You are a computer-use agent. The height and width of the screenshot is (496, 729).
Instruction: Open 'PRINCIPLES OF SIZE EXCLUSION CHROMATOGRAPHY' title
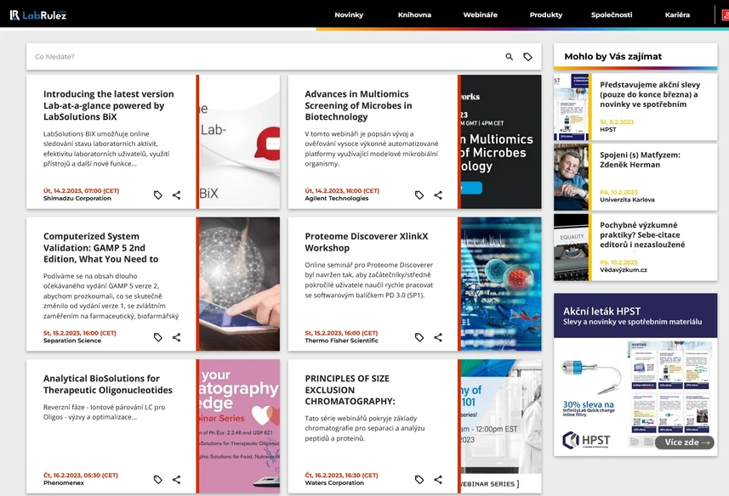[x=350, y=390]
